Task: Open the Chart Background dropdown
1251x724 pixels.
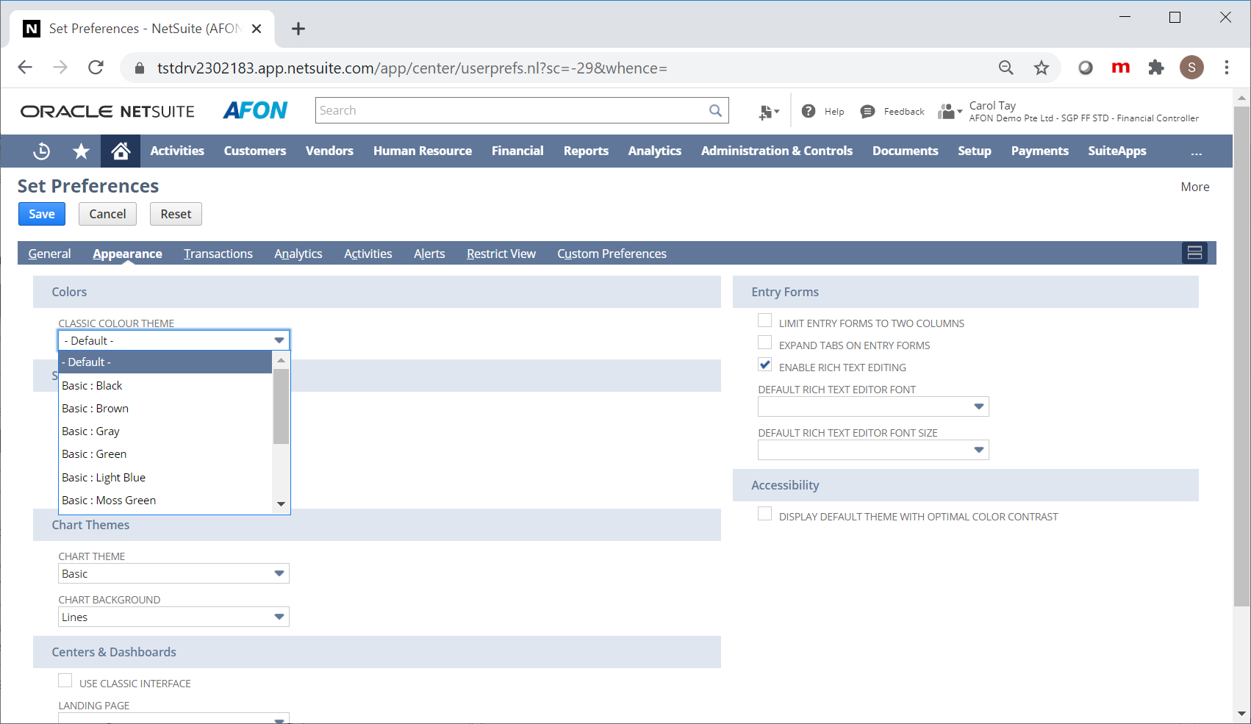Action: (279, 617)
